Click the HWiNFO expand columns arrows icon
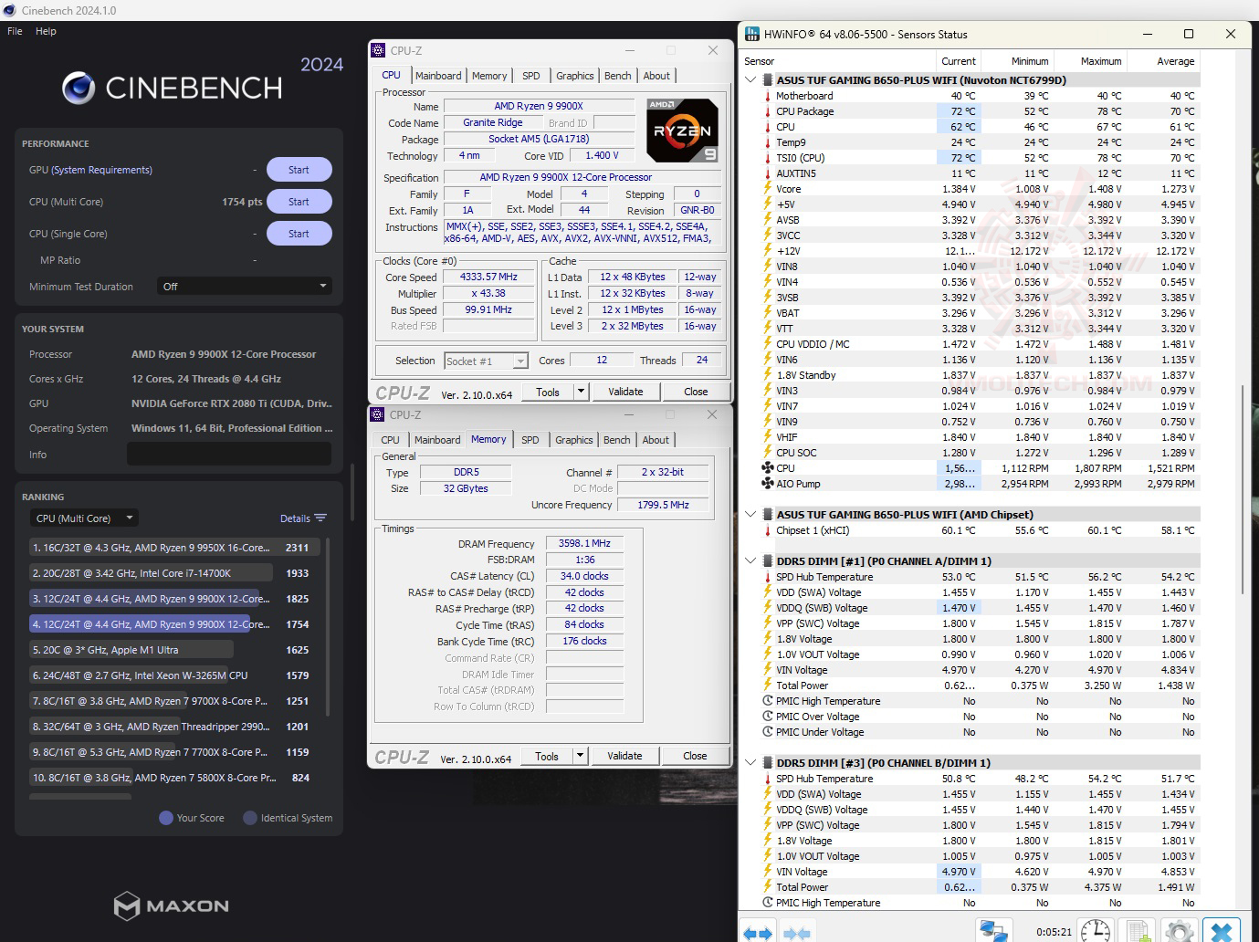Viewport: 1259px width, 942px height. 758,932
